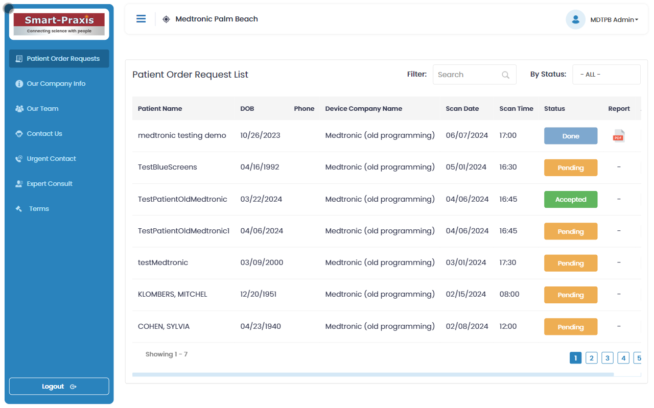
Task: Click the Our Company Info icon in sidebar
Action: pos(19,84)
